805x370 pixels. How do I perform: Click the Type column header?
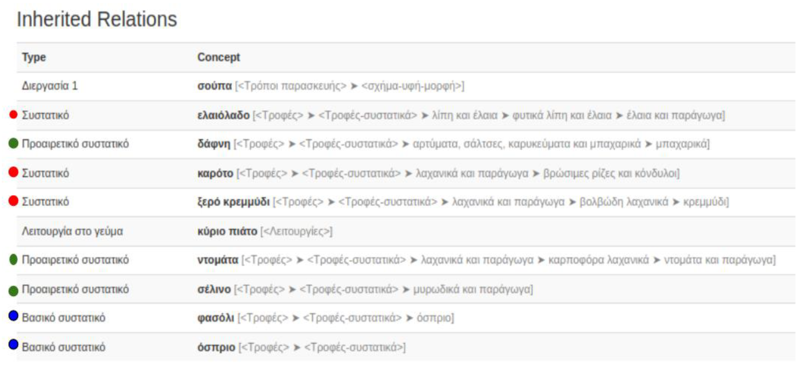point(34,57)
